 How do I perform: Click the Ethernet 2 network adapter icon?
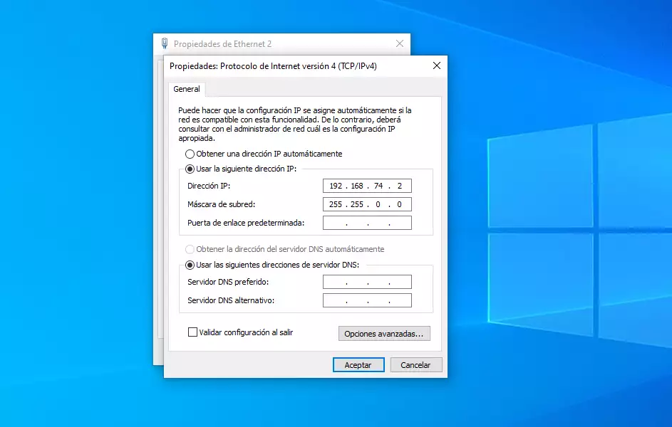point(165,43)
